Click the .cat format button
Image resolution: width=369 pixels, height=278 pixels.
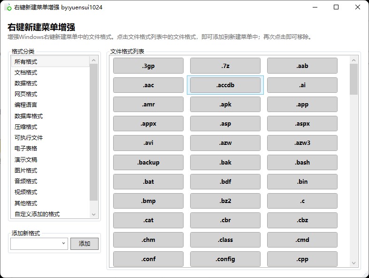(148, 220)
